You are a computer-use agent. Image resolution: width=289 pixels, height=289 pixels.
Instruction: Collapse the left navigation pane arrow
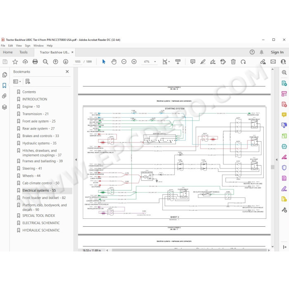tap(76, 160)
